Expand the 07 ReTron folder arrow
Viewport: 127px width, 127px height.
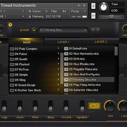coord(58,69)
